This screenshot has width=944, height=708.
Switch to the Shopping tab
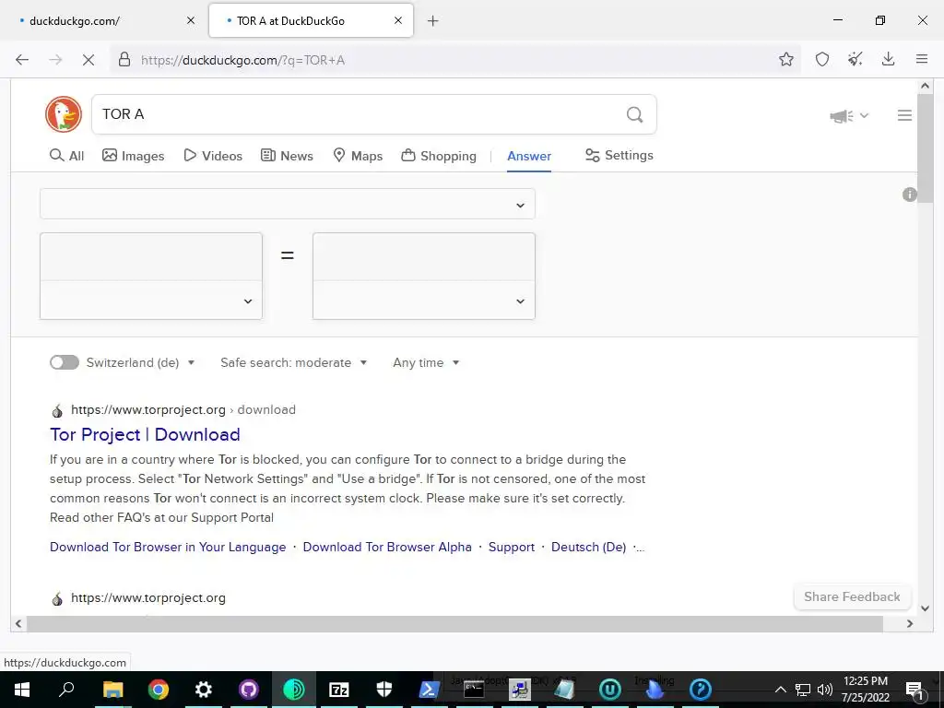(438, 156)
